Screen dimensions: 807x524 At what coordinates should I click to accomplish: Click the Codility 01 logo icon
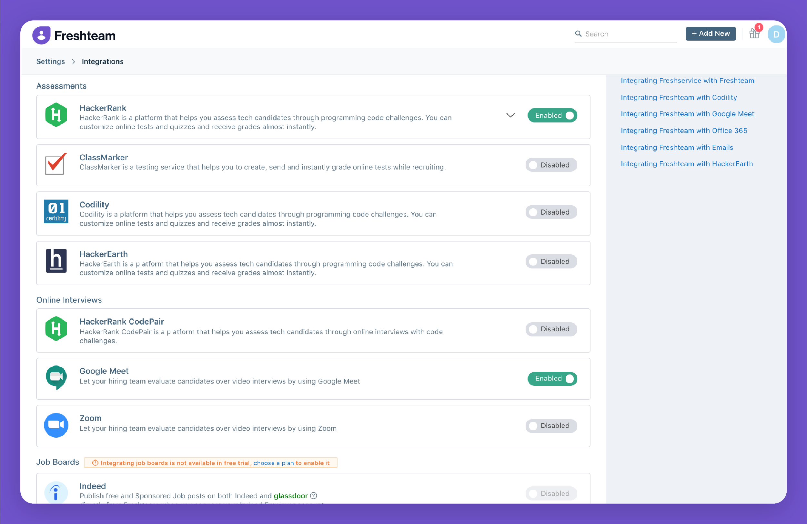tap(56, 212)
